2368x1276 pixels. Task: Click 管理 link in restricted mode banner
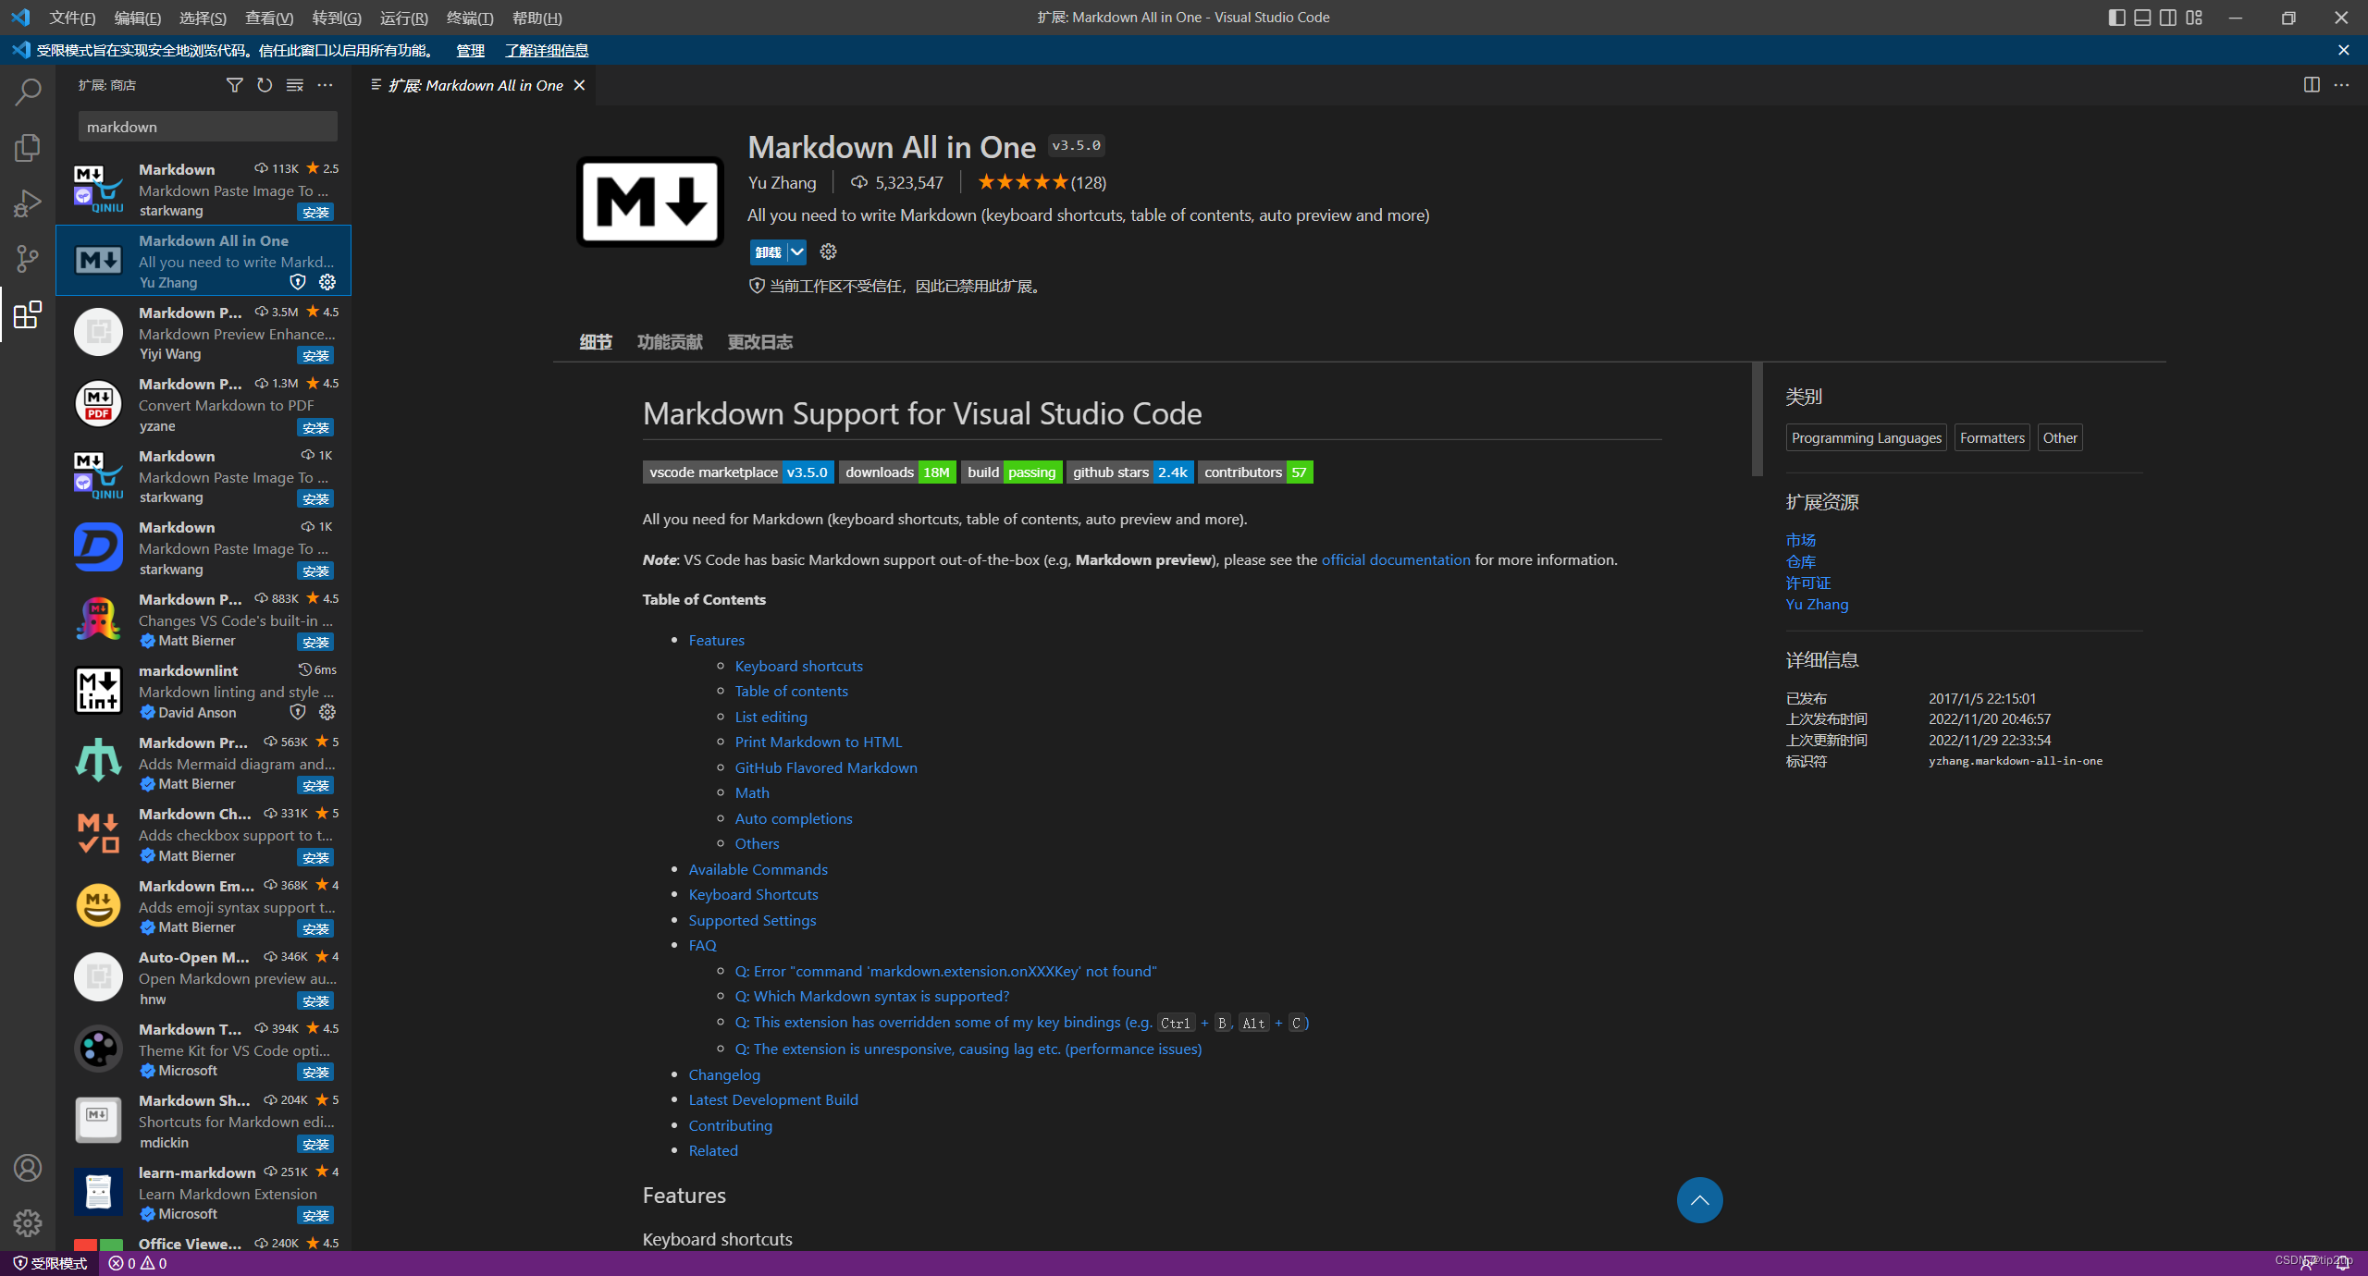click(x=470, y=50)
